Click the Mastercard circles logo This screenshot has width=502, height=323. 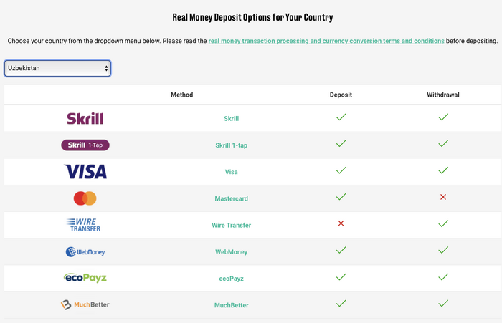85,198
